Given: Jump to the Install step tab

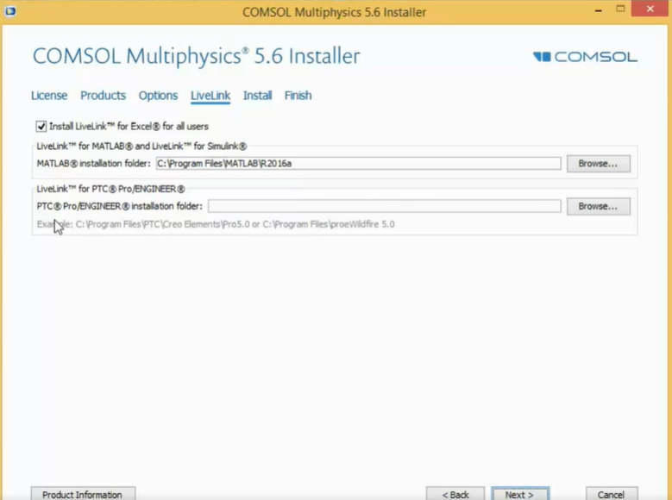Looking at the screenshot, I should click(258, 96).
